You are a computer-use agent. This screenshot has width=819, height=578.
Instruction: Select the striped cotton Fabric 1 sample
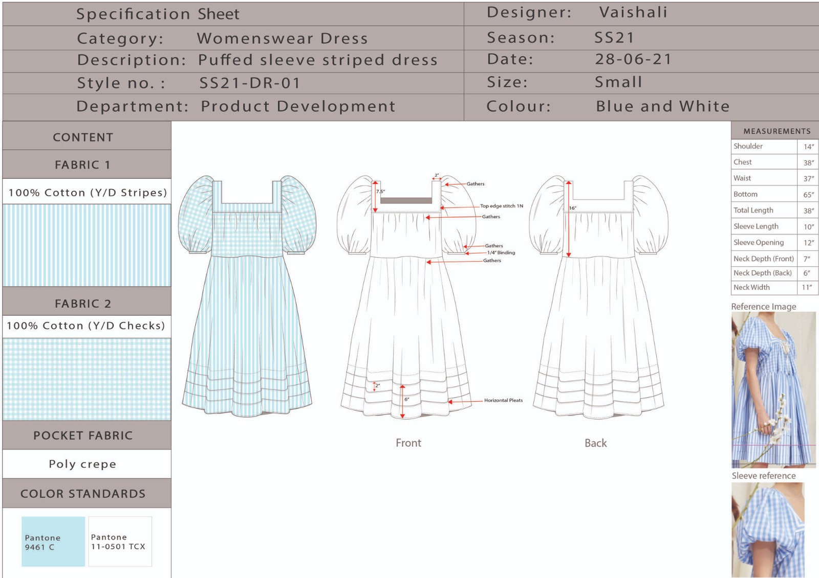(87, 245)
